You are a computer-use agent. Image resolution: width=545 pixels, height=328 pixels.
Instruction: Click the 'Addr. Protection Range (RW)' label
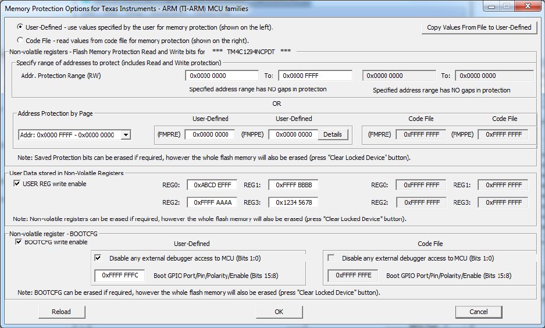(61, 76)
